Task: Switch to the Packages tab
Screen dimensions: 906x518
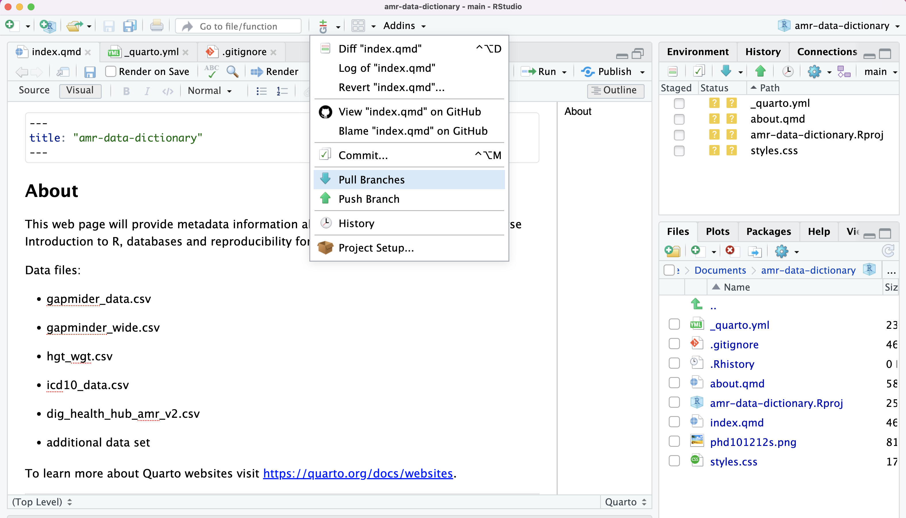Action: point(769,232)
